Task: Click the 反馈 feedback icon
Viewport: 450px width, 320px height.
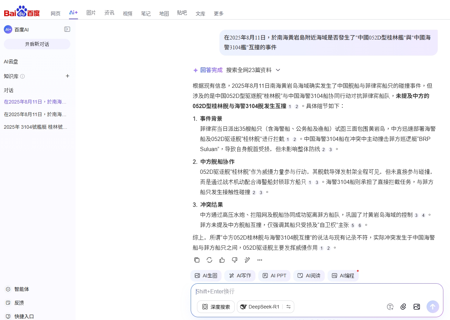Action: pos(8,303)
